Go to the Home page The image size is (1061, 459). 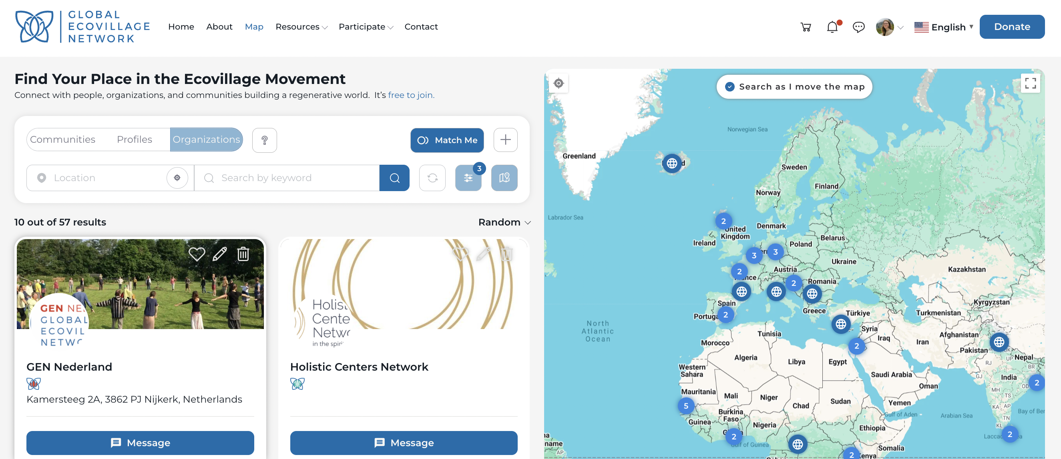point(181,27)
